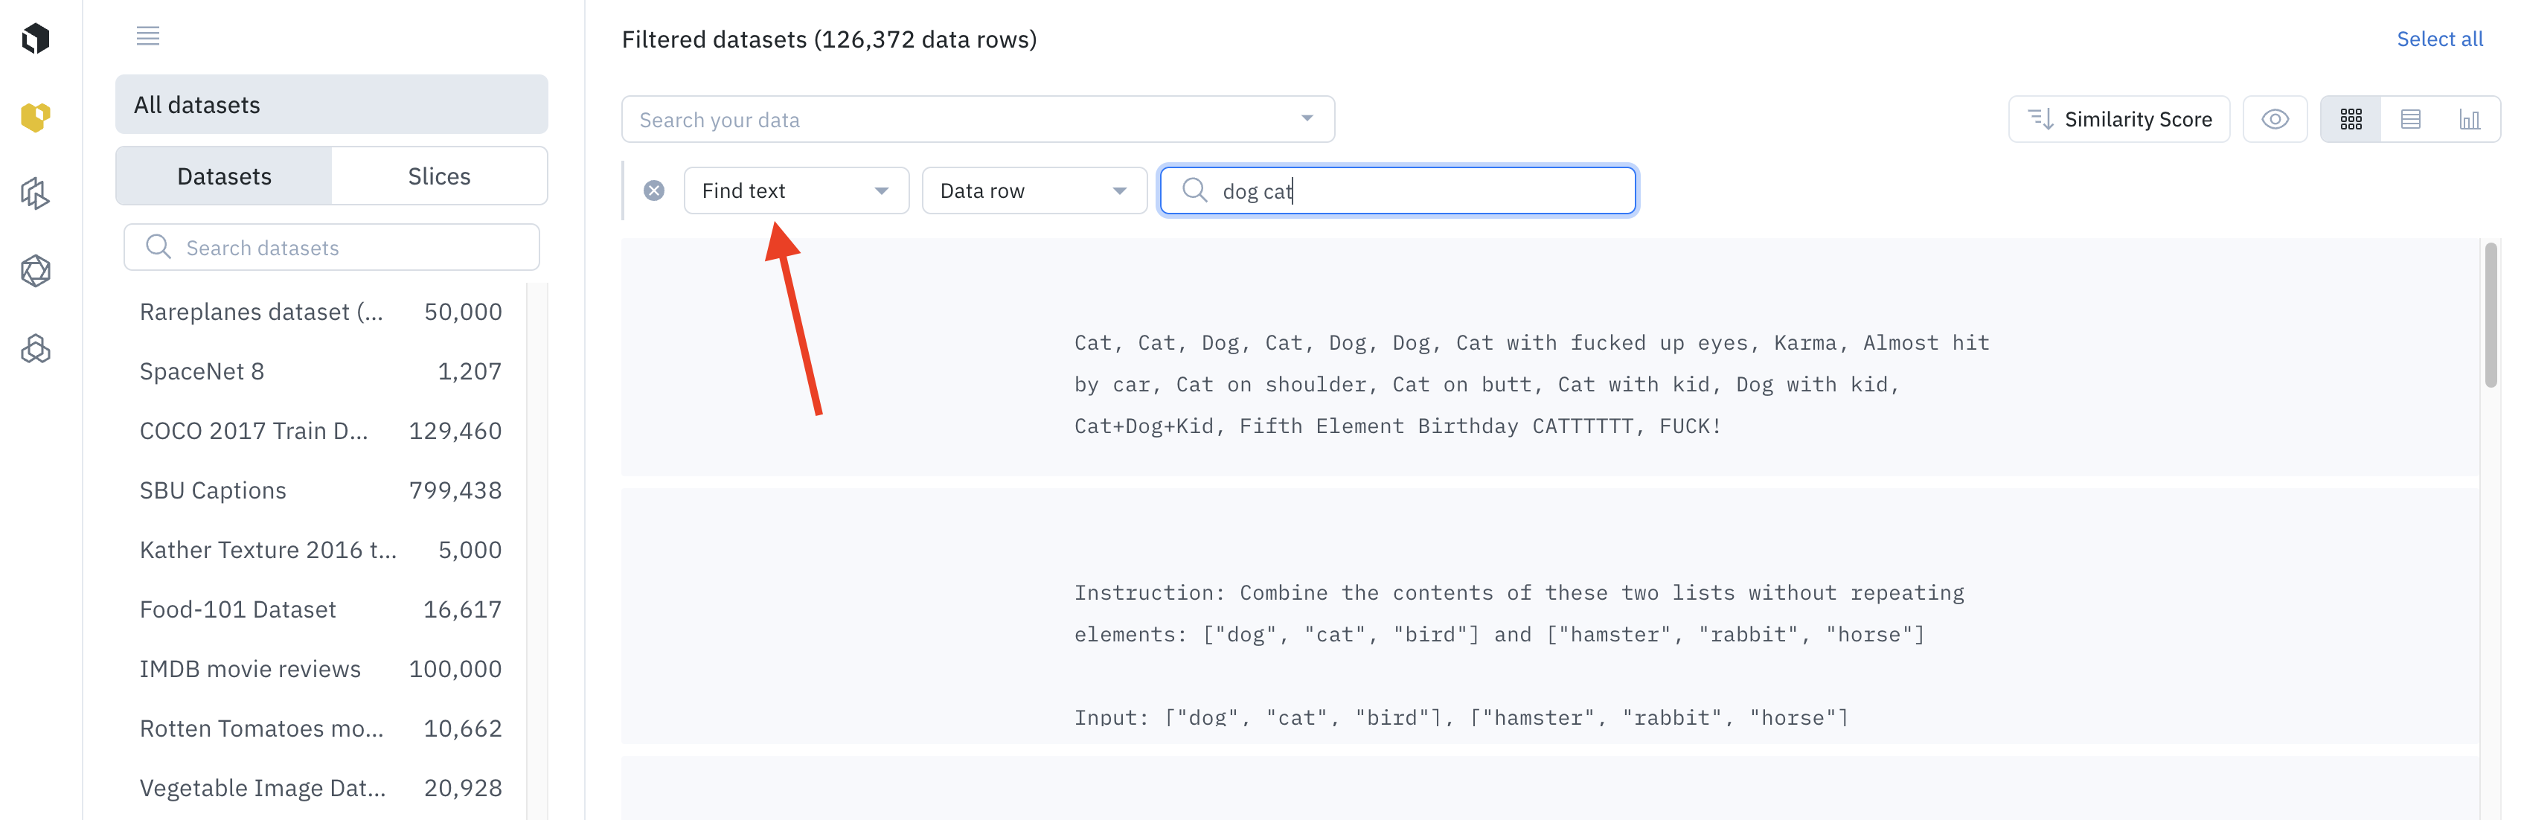The width and height of the screenshot is (2524, 820).
Task: Open the Rareplanes dataset
Action: click(321, 312)
